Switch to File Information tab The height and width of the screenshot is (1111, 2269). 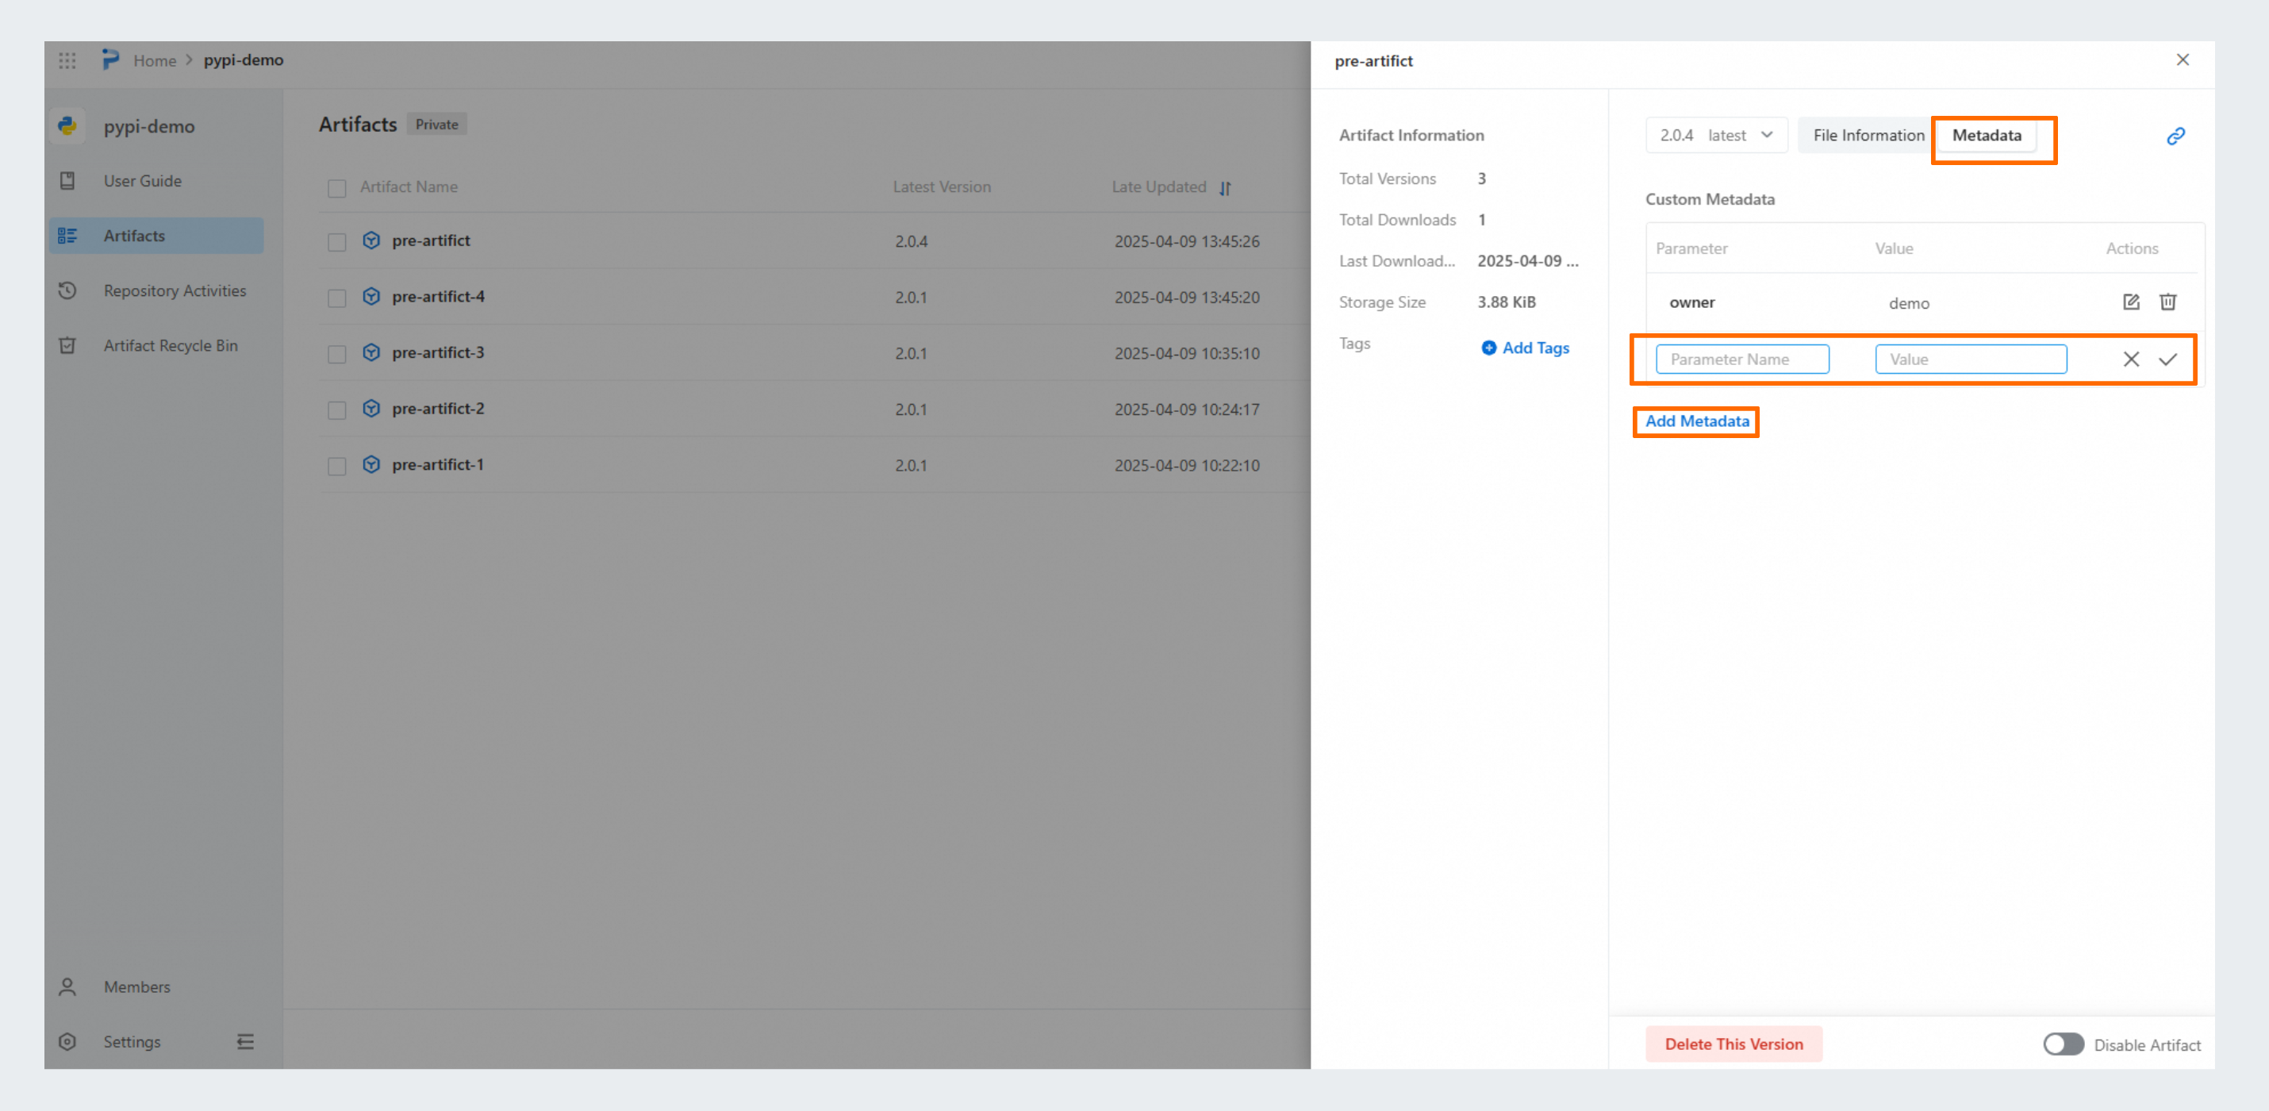coord(1868,136)
